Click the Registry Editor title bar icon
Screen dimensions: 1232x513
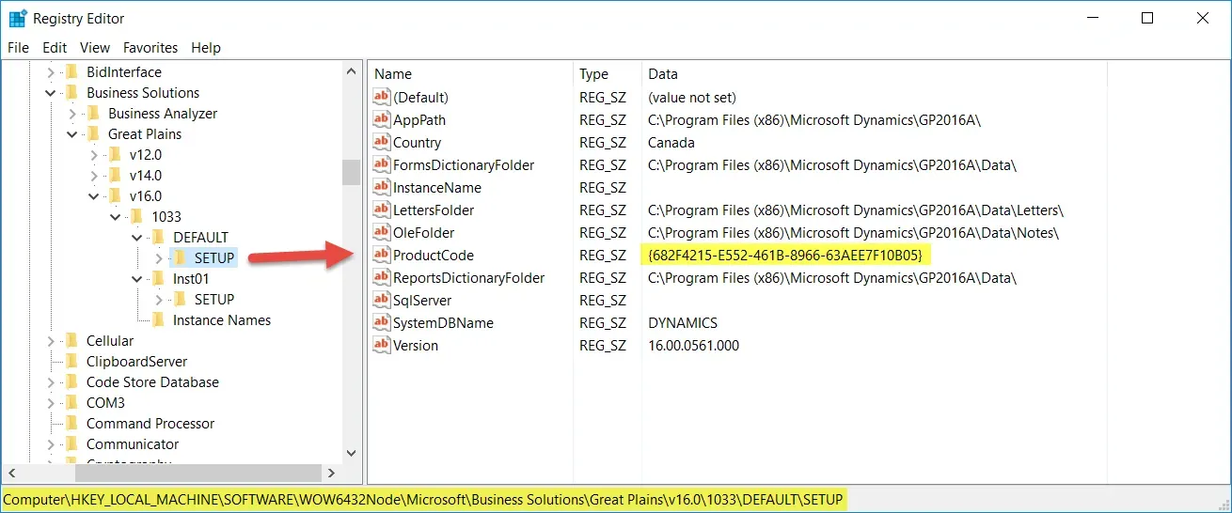(17, 18)
